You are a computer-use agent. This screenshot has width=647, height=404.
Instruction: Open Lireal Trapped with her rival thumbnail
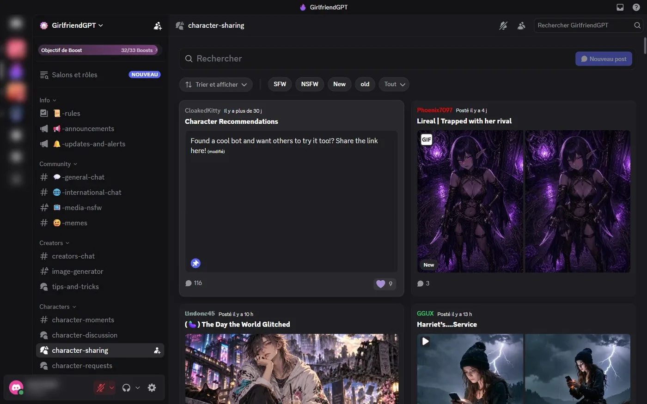[524, 201]
